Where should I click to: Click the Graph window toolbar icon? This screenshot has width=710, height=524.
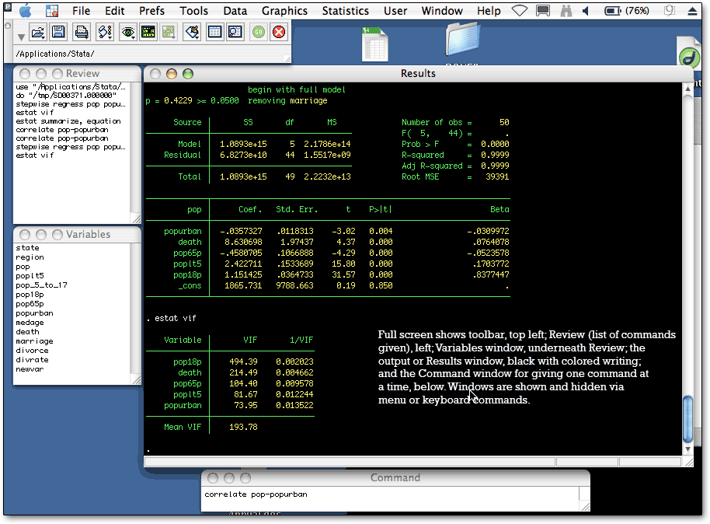point(169,32)
